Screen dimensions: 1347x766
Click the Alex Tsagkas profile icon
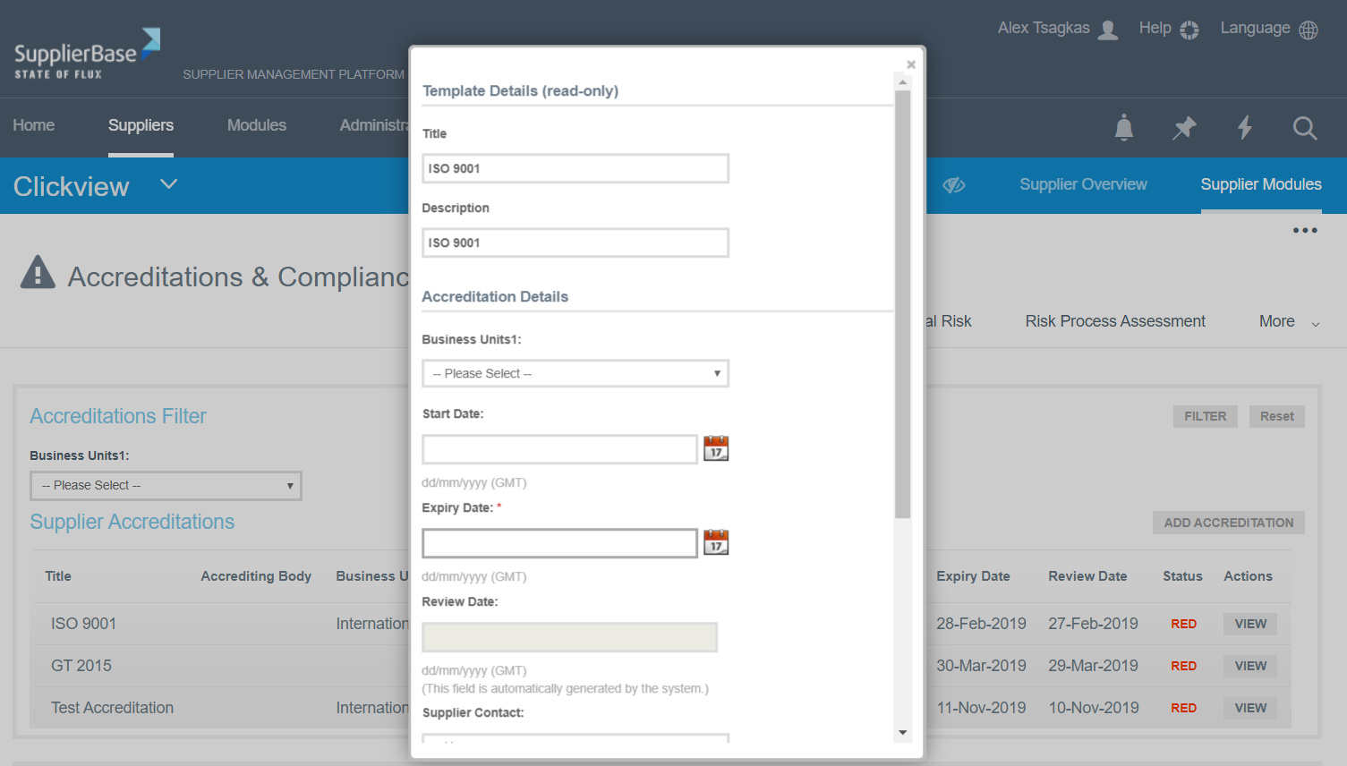[x=1107, y=29]
